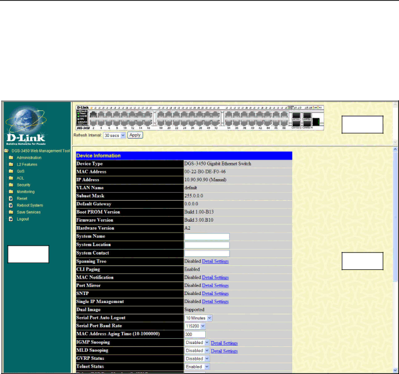This screenshot has height=374, width=399.
Task: Open SNTP Detail Settings link
Action: tap(215, 294)
